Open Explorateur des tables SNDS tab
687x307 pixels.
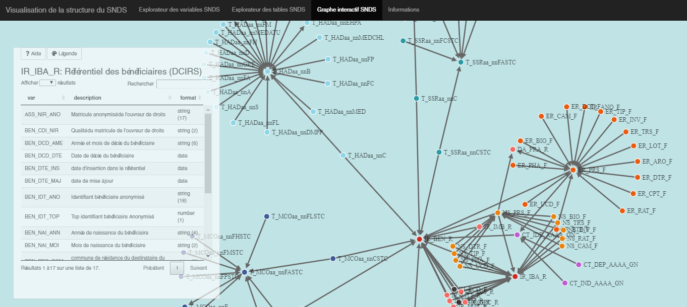click(268, 10)
